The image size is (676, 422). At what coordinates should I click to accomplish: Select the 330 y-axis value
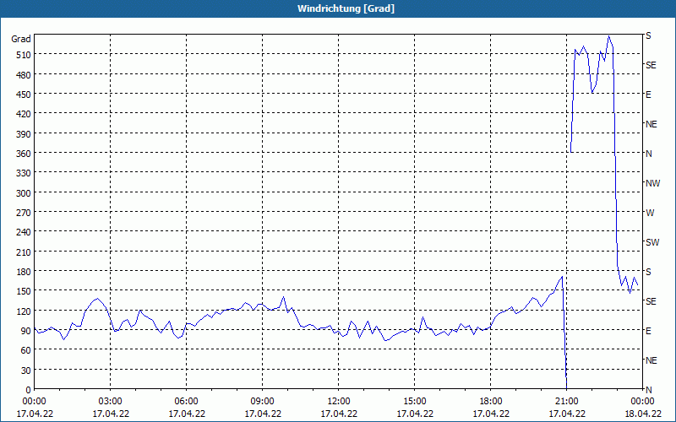[x=24, y=173]
